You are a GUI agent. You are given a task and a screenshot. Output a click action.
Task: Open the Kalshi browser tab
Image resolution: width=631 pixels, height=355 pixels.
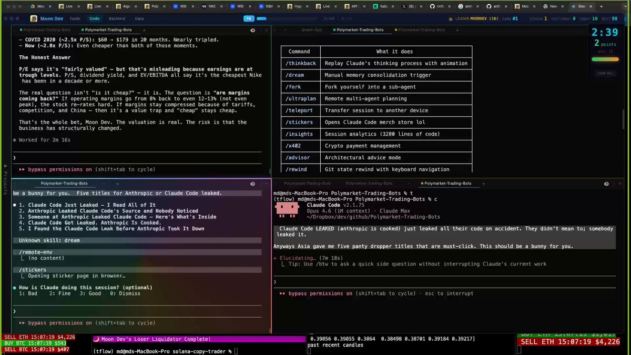click(382, 6)
